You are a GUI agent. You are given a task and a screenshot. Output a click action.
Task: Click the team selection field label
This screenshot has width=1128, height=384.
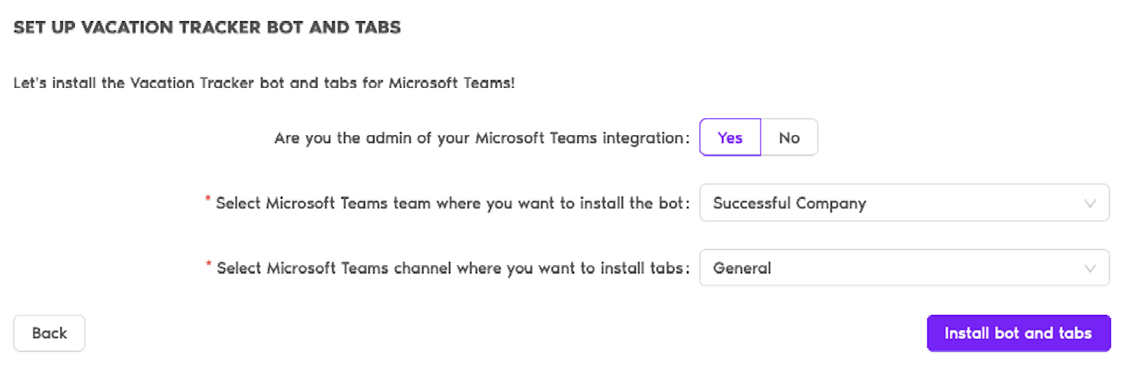coord(453,204)
